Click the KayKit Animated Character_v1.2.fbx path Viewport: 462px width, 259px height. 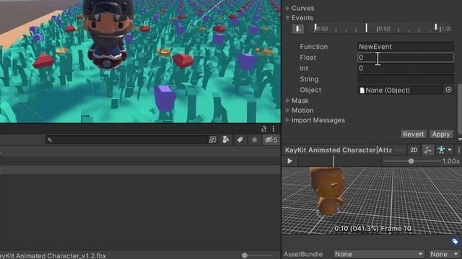click(53, 255)
